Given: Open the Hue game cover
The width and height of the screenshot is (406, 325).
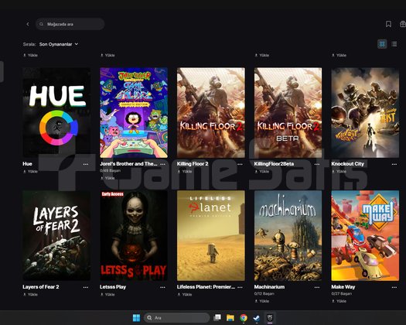Looking at the screenshot, I should point(56,113).
